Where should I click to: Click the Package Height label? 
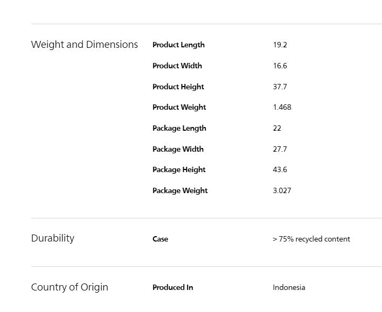coord(179,170)
